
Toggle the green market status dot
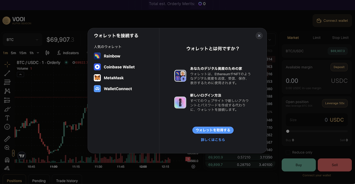pyautogui.click(x=66, y=63)
